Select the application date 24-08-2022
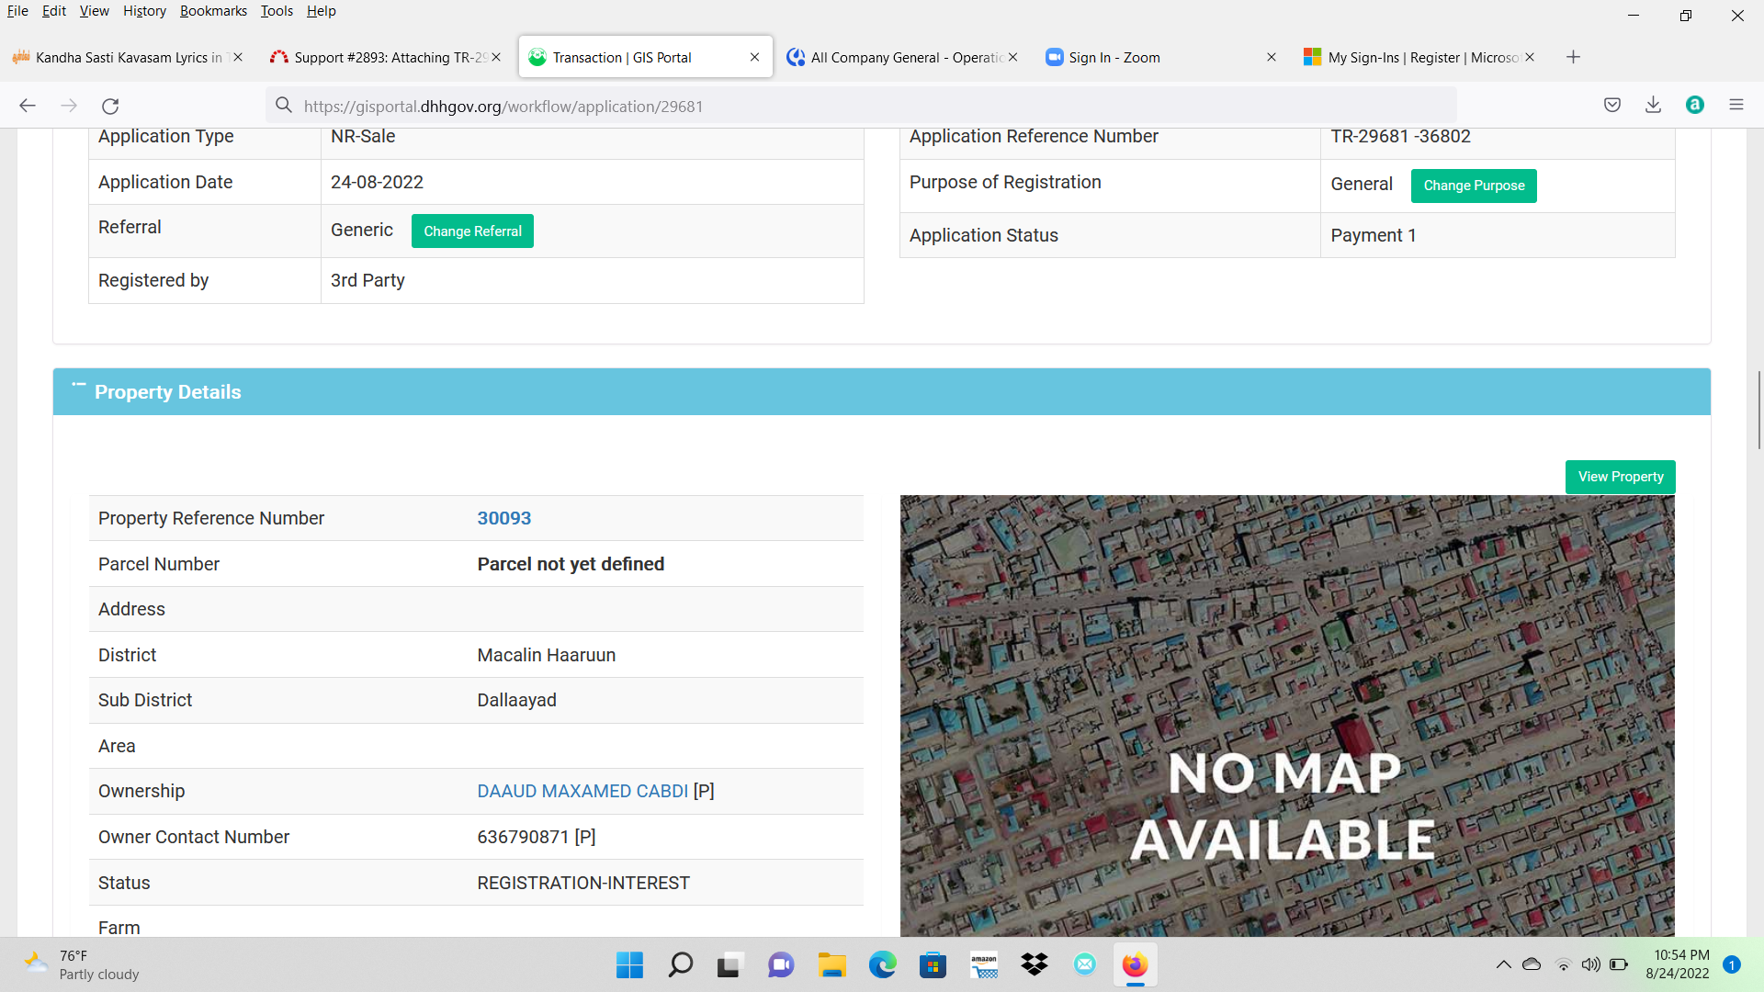Screen dimensions: 1764x992 point(377,182)
